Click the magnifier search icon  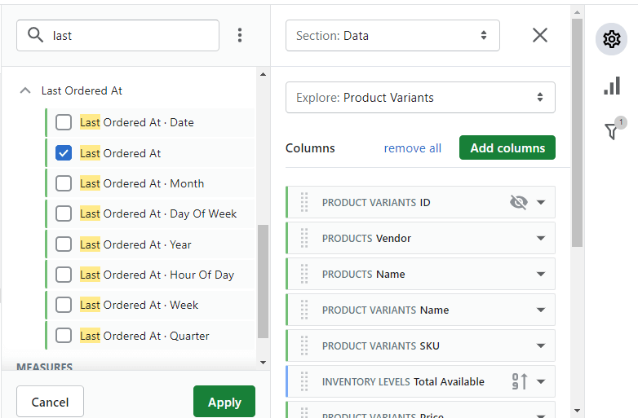pos(35,35)
